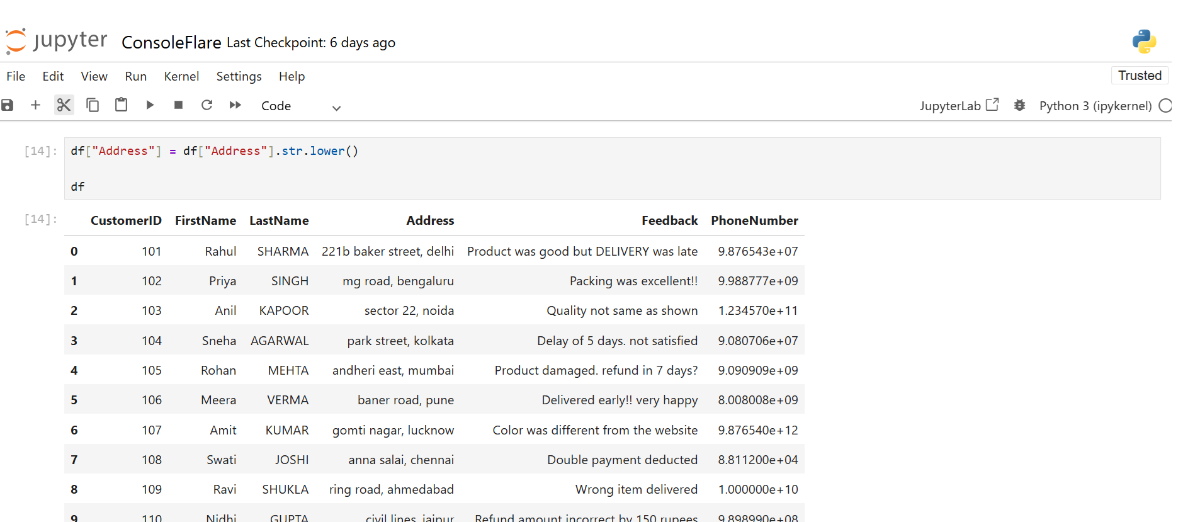Open the cell type Code dropdown
The height and width of the screenshot is (522, 1183).
click(300, 106)
